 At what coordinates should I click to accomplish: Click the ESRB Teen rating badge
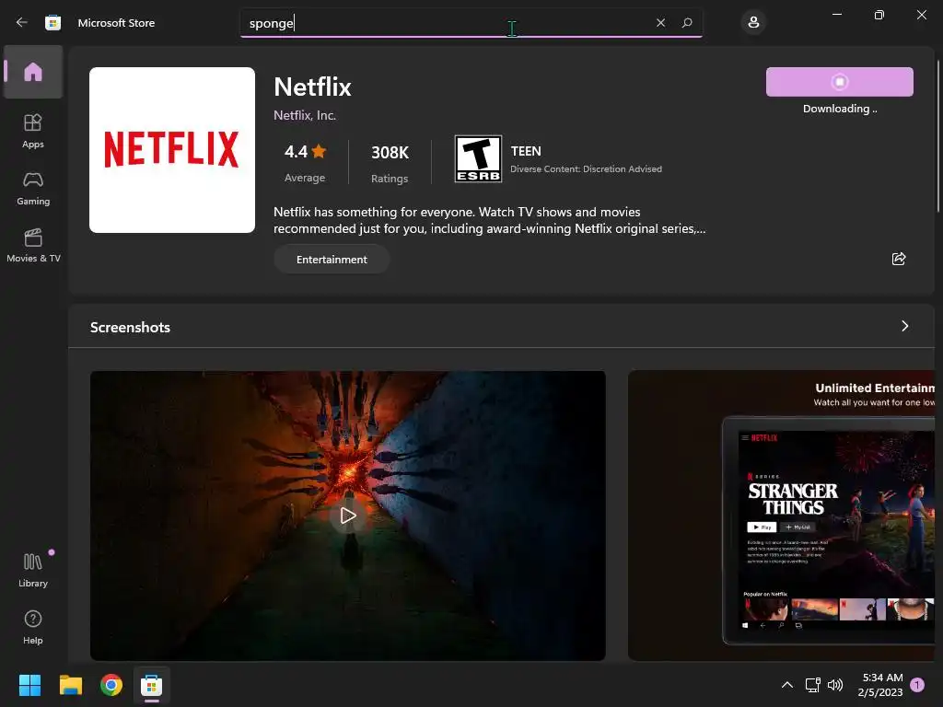coord(478,158)
